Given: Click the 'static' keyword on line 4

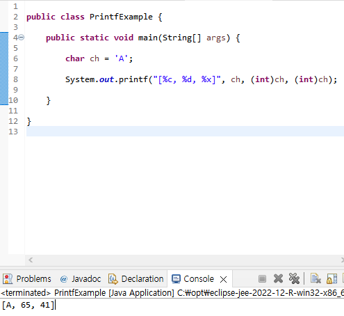Looking at the screenshot, I should coord(95,38).
